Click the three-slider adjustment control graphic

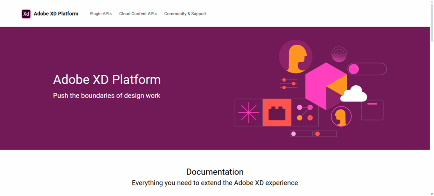[289, 84]
